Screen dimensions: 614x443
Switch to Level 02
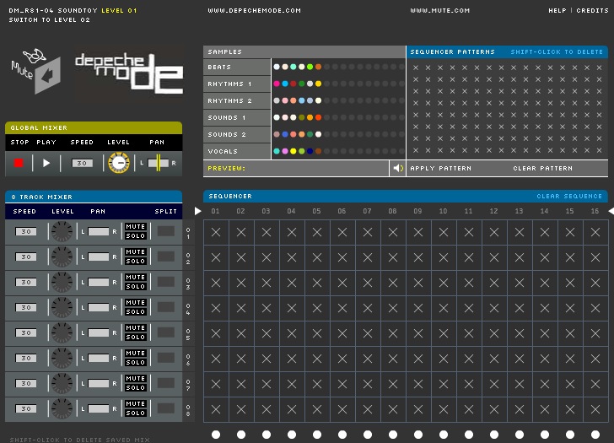pyautogui.click(x=49, y=19)
